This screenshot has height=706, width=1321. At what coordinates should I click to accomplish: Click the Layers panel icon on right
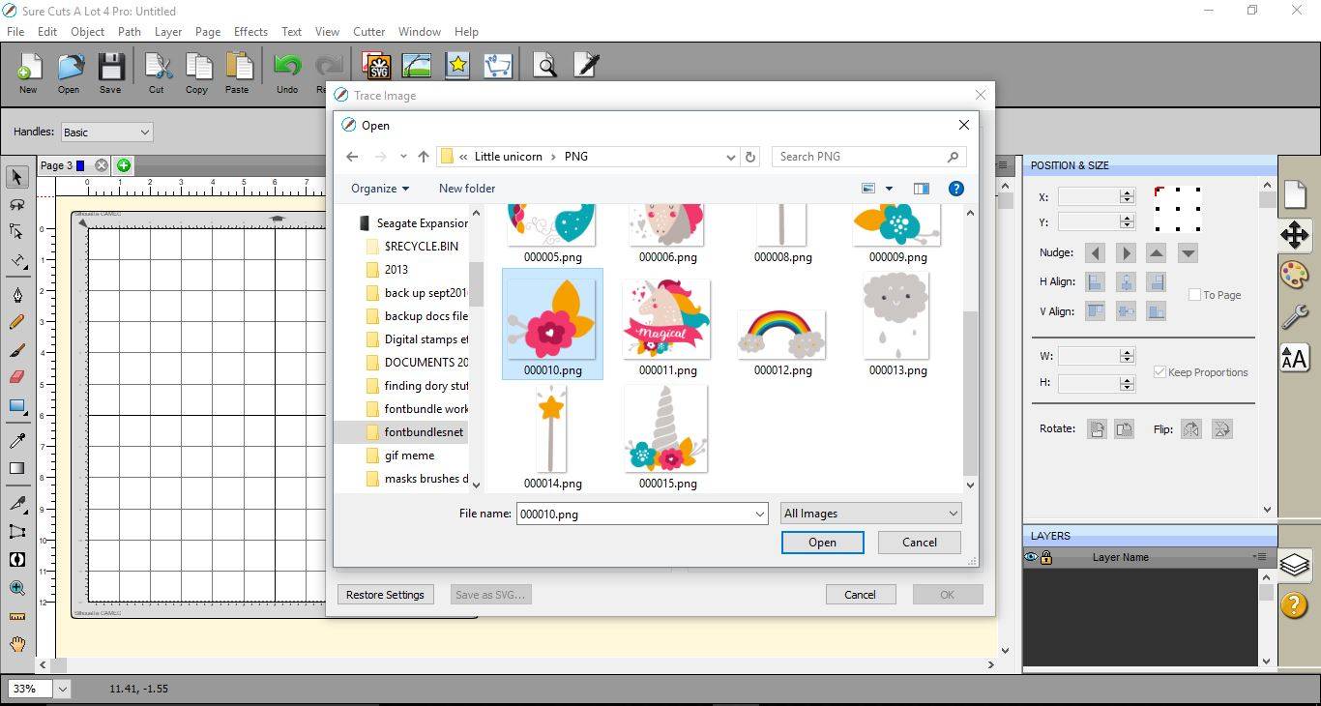1294,564
